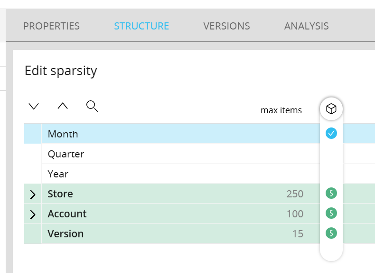Viewport: 375px width, 273px height.
Task: Click the Edit sparsity heading
Action: 61,71
